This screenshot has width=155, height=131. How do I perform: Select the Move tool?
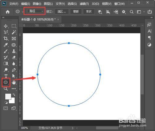click(6, 26)
